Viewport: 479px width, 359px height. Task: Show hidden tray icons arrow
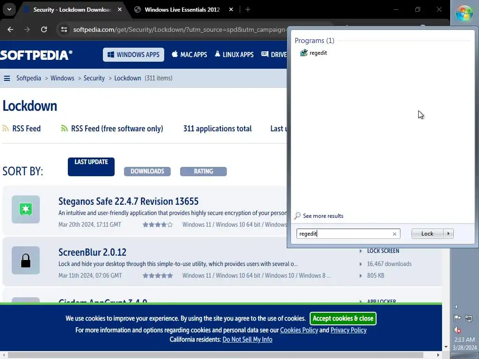456,307
